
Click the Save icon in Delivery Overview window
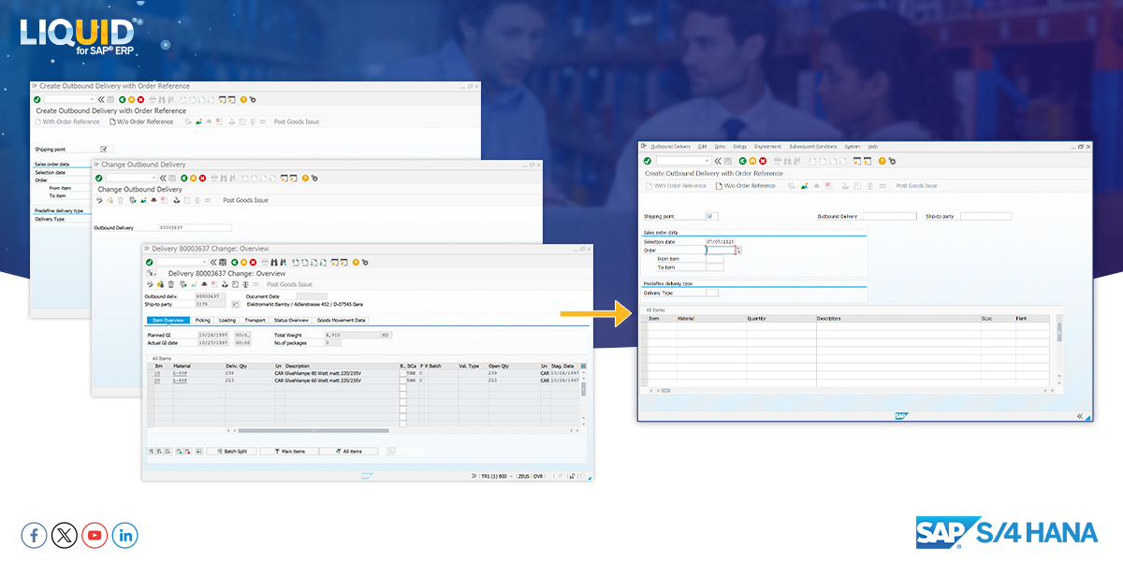[x=223, y=262]
